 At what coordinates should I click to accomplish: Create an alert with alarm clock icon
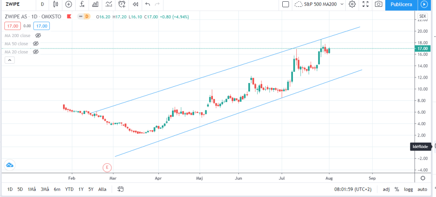[122, 4]
